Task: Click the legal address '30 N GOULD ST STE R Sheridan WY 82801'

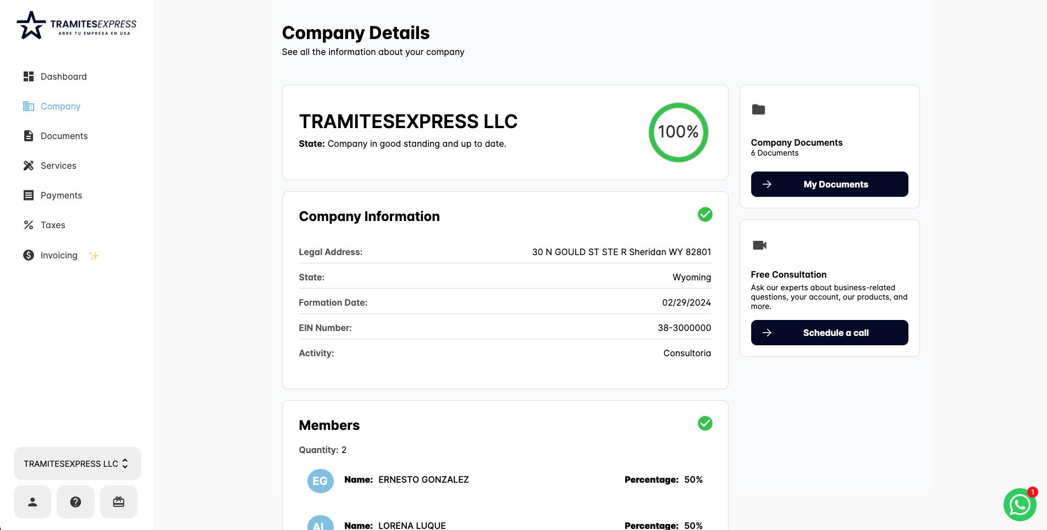Action: [x=621, y=252]
